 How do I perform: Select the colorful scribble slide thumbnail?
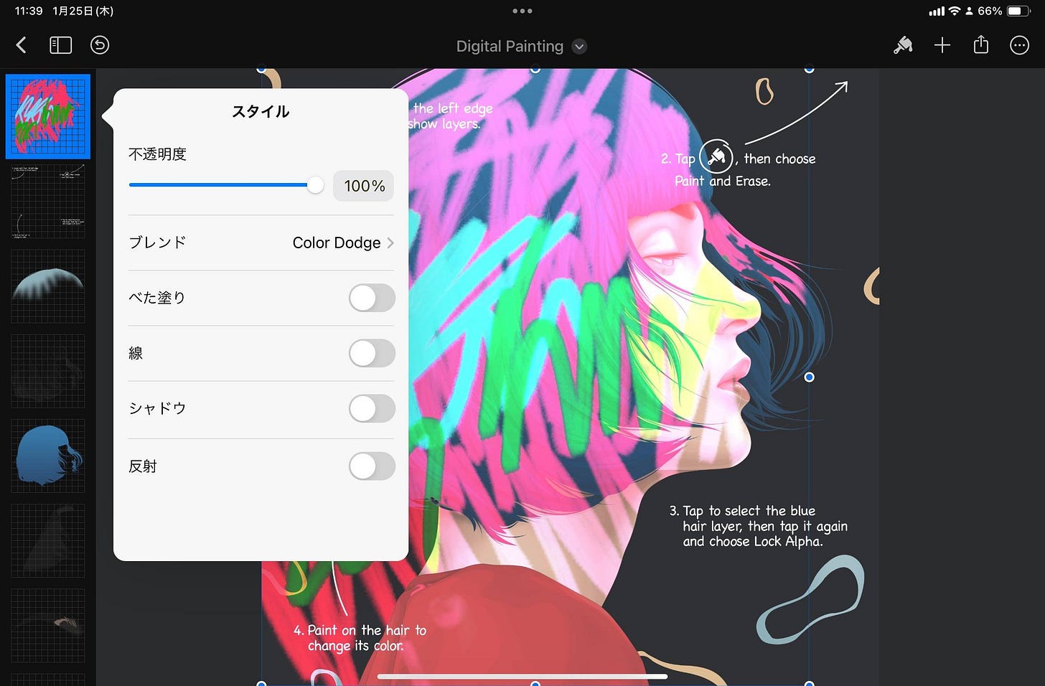pyautogui.click(x=48, y=116)
